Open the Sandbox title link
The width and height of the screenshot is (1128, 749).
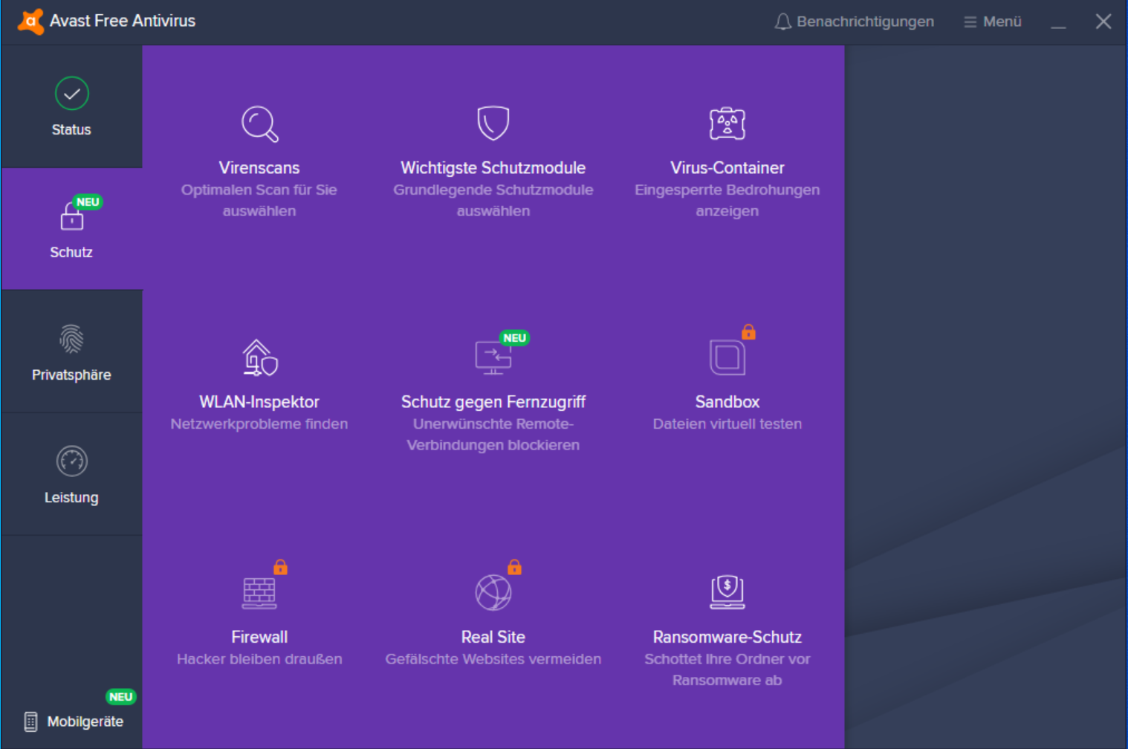(727, 402)
